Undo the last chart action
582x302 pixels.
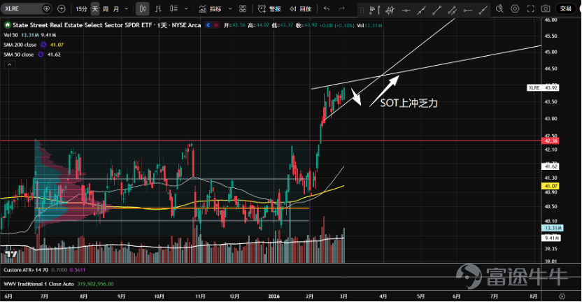click(x=326, y=8)
